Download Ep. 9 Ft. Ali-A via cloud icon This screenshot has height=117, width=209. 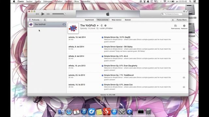pos(184,58)
